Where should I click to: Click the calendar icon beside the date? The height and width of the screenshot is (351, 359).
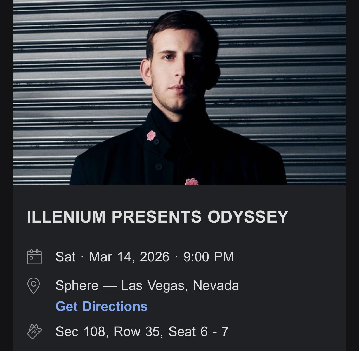click(x=34, y=257)
